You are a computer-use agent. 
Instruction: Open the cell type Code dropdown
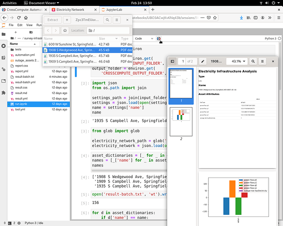(144, 38)
